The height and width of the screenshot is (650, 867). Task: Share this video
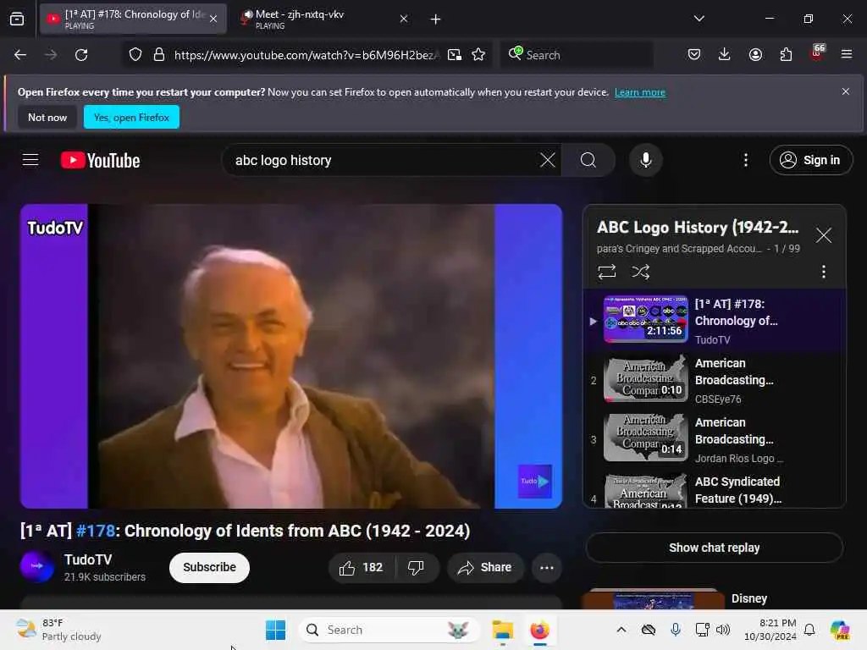tap(485, 567)
